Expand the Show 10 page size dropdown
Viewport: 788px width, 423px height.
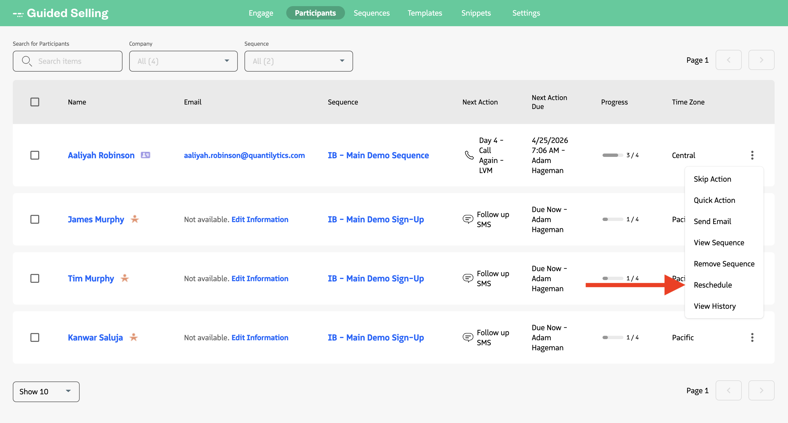point(46,392)
